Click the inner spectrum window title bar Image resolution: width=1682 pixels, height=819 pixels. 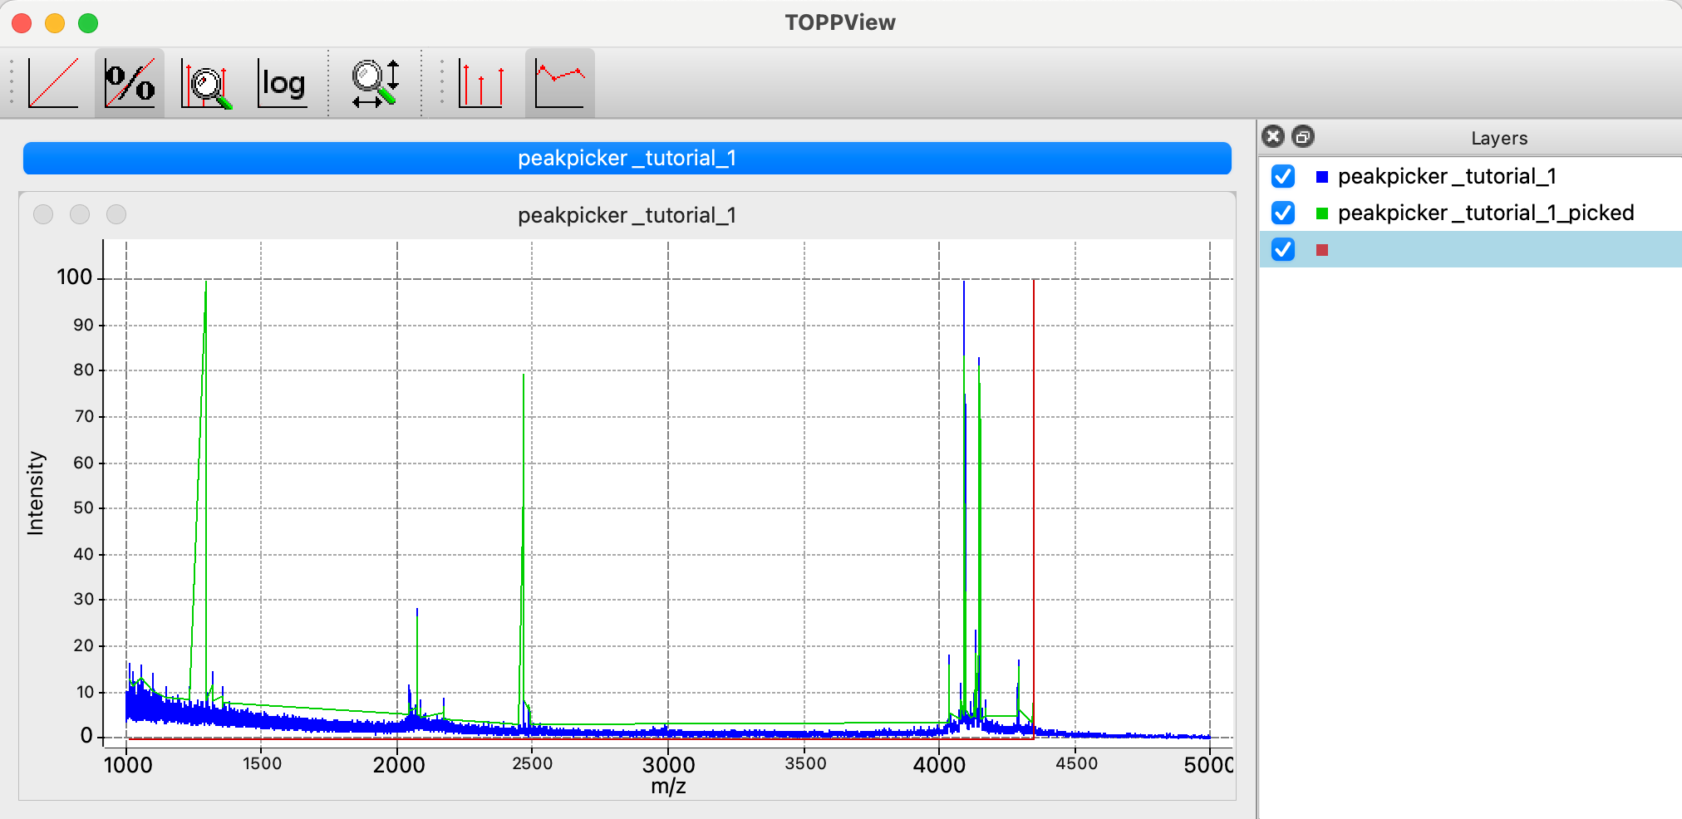(627, 215)
